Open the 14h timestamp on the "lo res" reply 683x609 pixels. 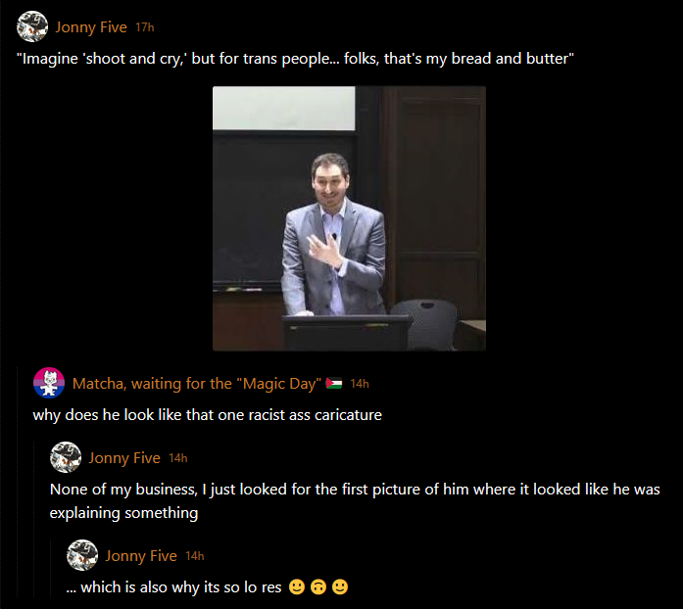click(x=195, y=556)
